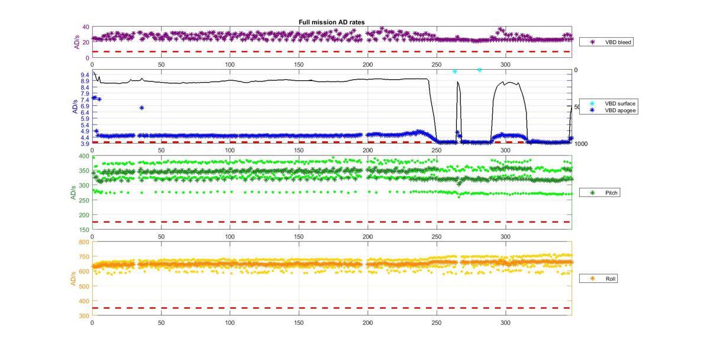Screen dimensions: 710x355
Task: Click the blue star marker in VBD apogee legend
Action: pos(592,110)
